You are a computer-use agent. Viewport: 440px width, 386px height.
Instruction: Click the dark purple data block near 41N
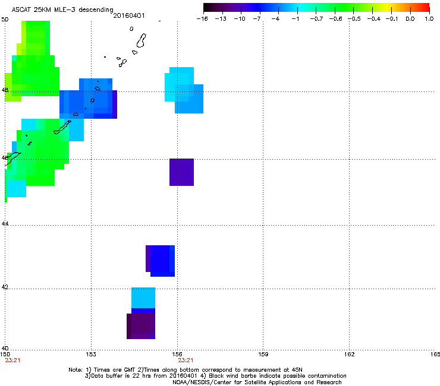click(x=141, y=326)
